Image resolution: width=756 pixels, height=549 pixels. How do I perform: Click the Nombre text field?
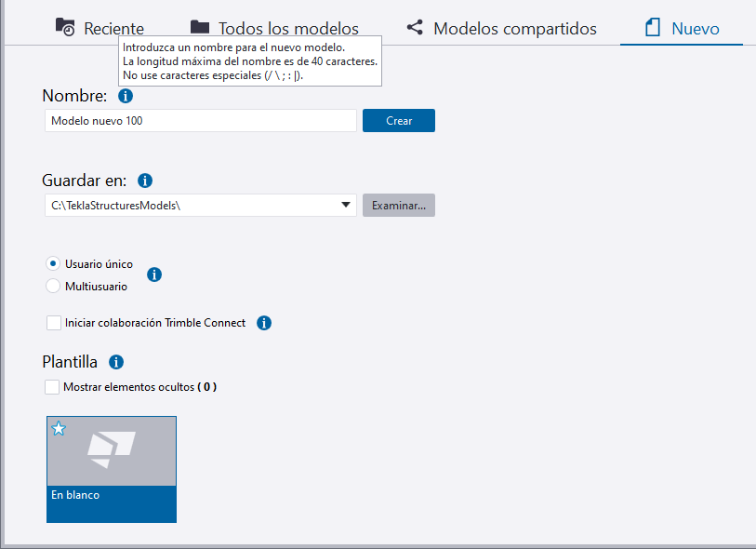tap(201, 121)
